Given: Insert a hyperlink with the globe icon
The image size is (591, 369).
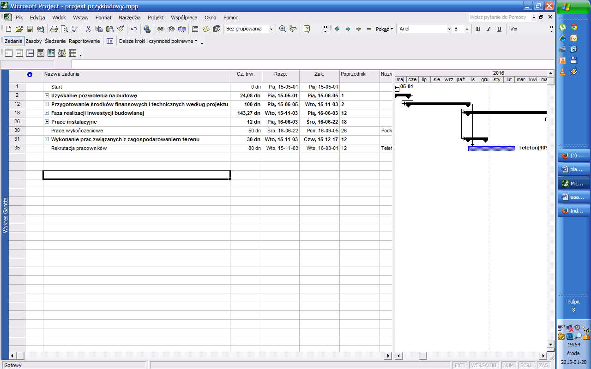Looking at the screenshot, I should pyautogui.click(x=147, y=29).
